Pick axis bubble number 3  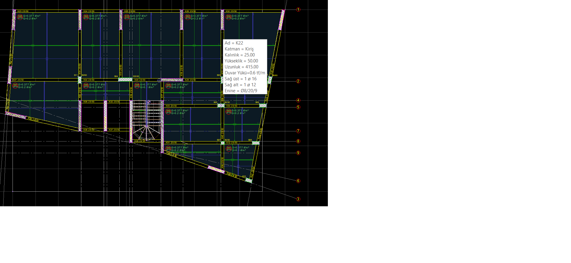pyautogui.click(x=298, y=199)
